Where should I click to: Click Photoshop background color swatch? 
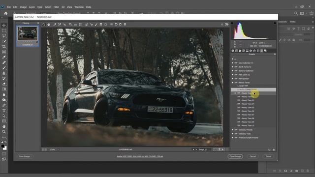coord(5,148)
